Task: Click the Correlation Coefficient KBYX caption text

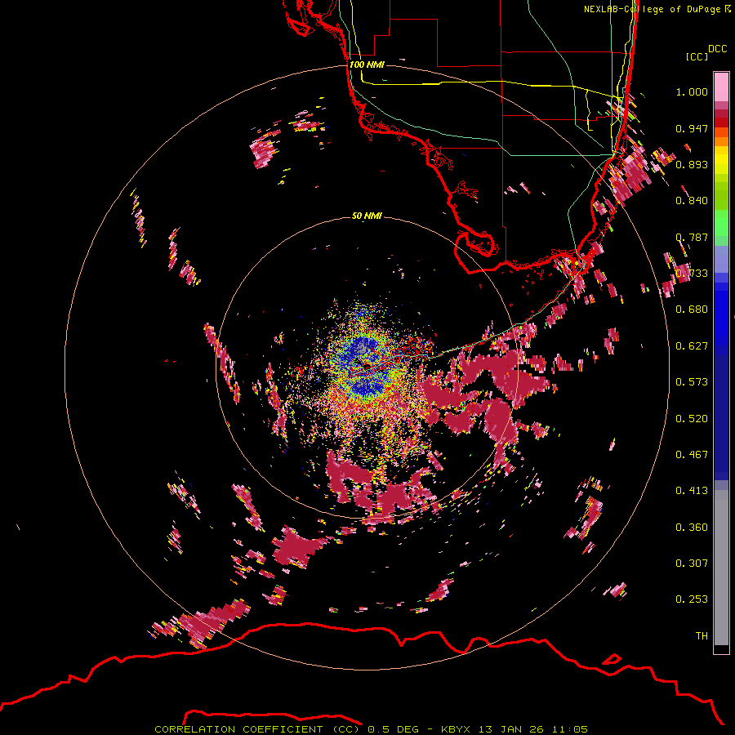Action: 371,729
